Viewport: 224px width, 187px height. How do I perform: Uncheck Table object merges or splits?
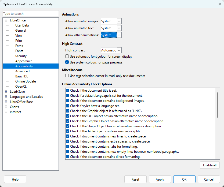68,131
